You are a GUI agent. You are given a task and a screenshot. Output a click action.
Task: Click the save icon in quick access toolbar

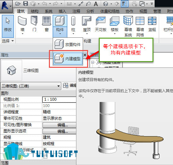pyautogui.click(x=26, y=4)
